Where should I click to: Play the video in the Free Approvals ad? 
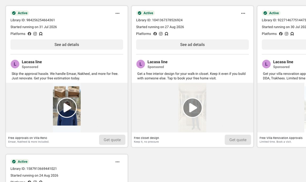67,108
